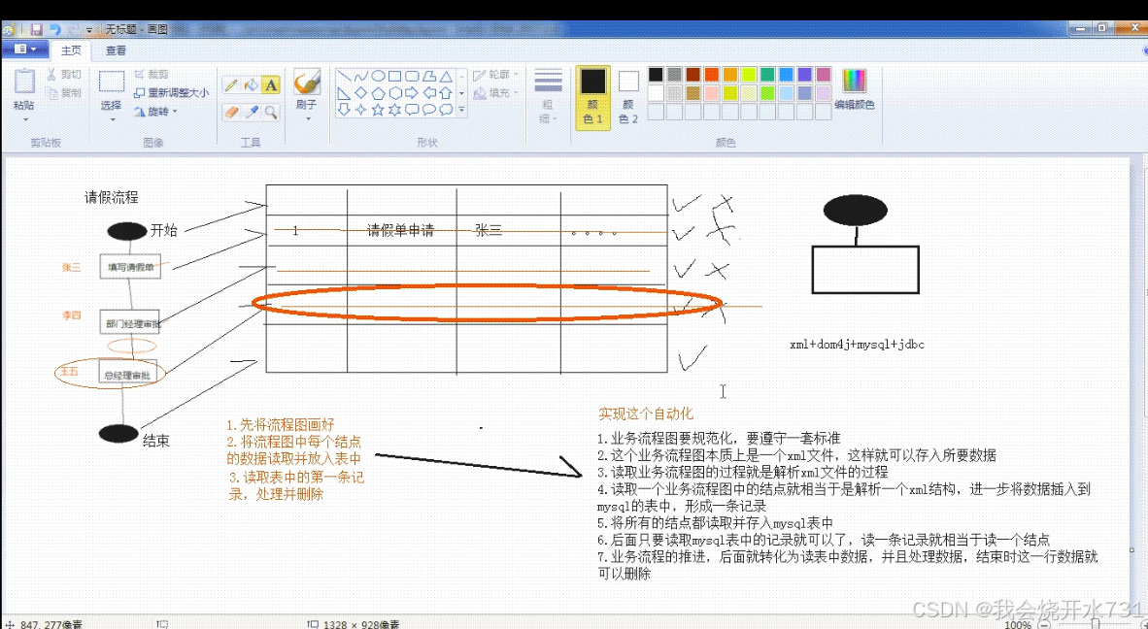This screenshot has height=629, width=1148.
Task: Select the Oval shape in the shapes gallery
Action: (379, 76)
